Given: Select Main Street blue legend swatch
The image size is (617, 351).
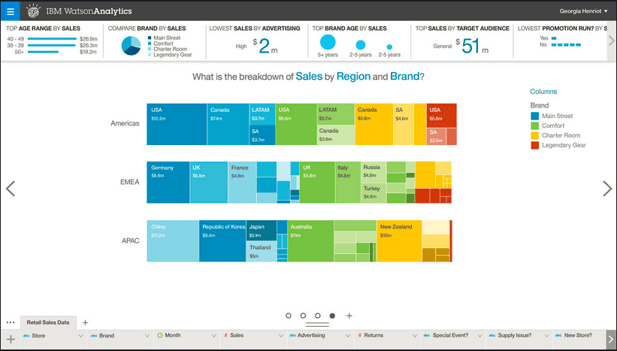Looking at the screenshot, I should (535, 116).
